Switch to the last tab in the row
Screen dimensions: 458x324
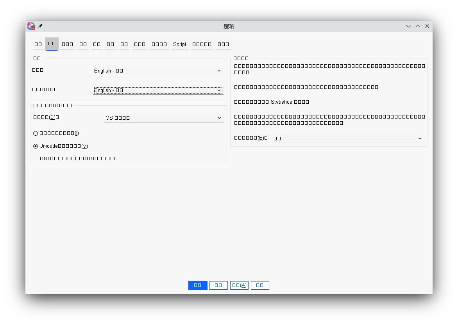[223, 44]
